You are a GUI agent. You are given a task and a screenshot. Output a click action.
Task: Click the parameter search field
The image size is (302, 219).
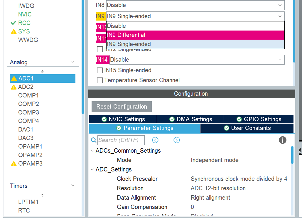coord(121,140)
